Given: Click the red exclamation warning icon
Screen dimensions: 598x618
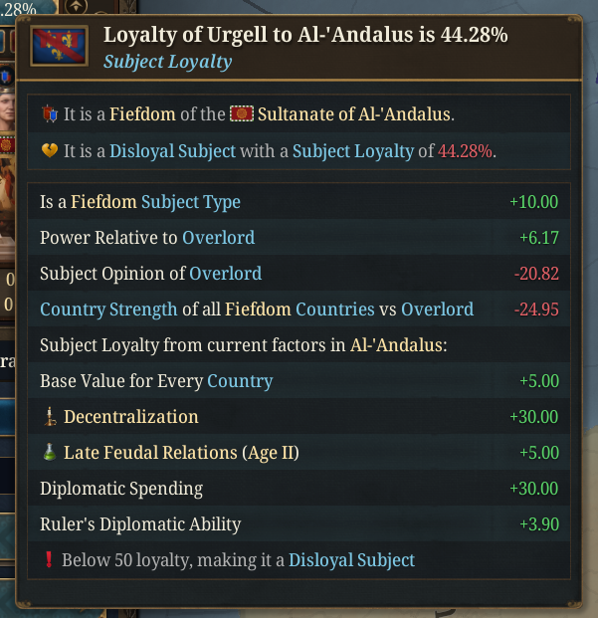Looking at the screenshot, I should (x=48, y=559).
